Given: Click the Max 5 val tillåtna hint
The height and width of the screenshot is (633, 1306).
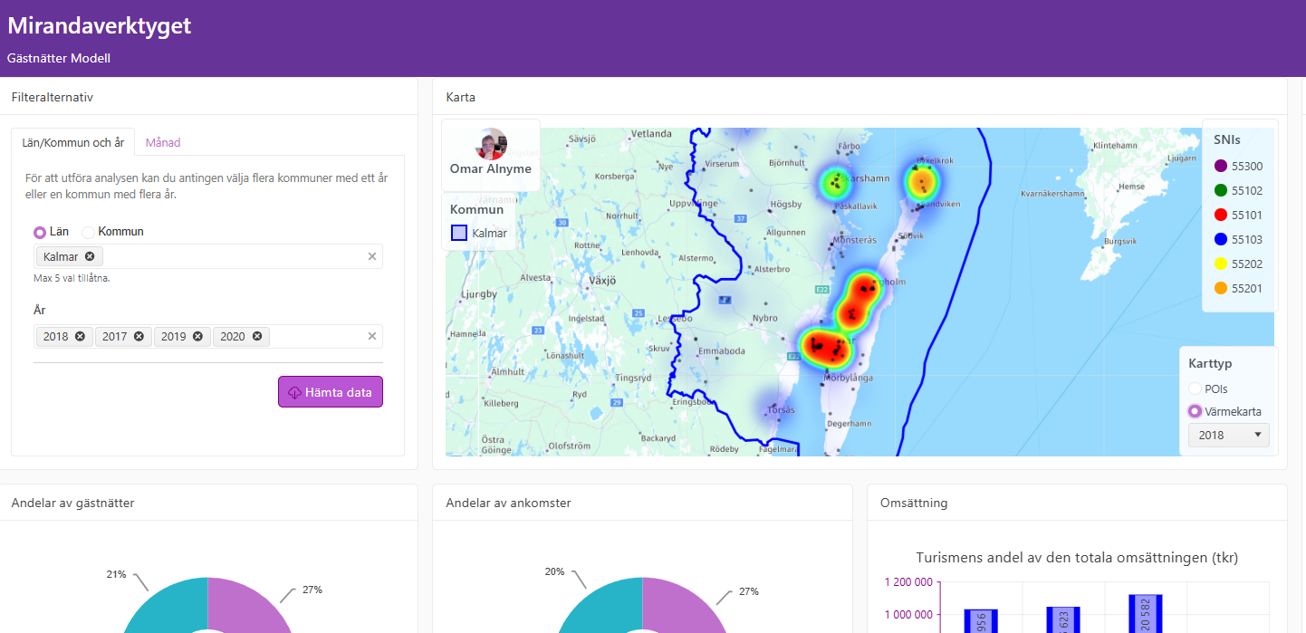Looking at the screenshot, I should pos(72,278).
